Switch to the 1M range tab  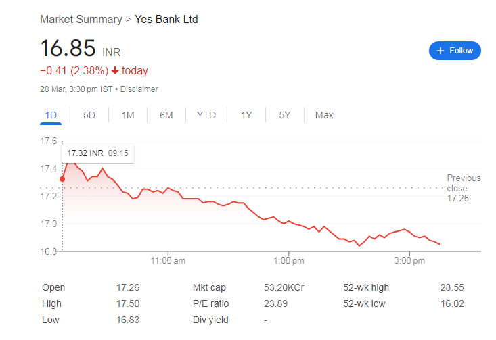click(128, 115)
